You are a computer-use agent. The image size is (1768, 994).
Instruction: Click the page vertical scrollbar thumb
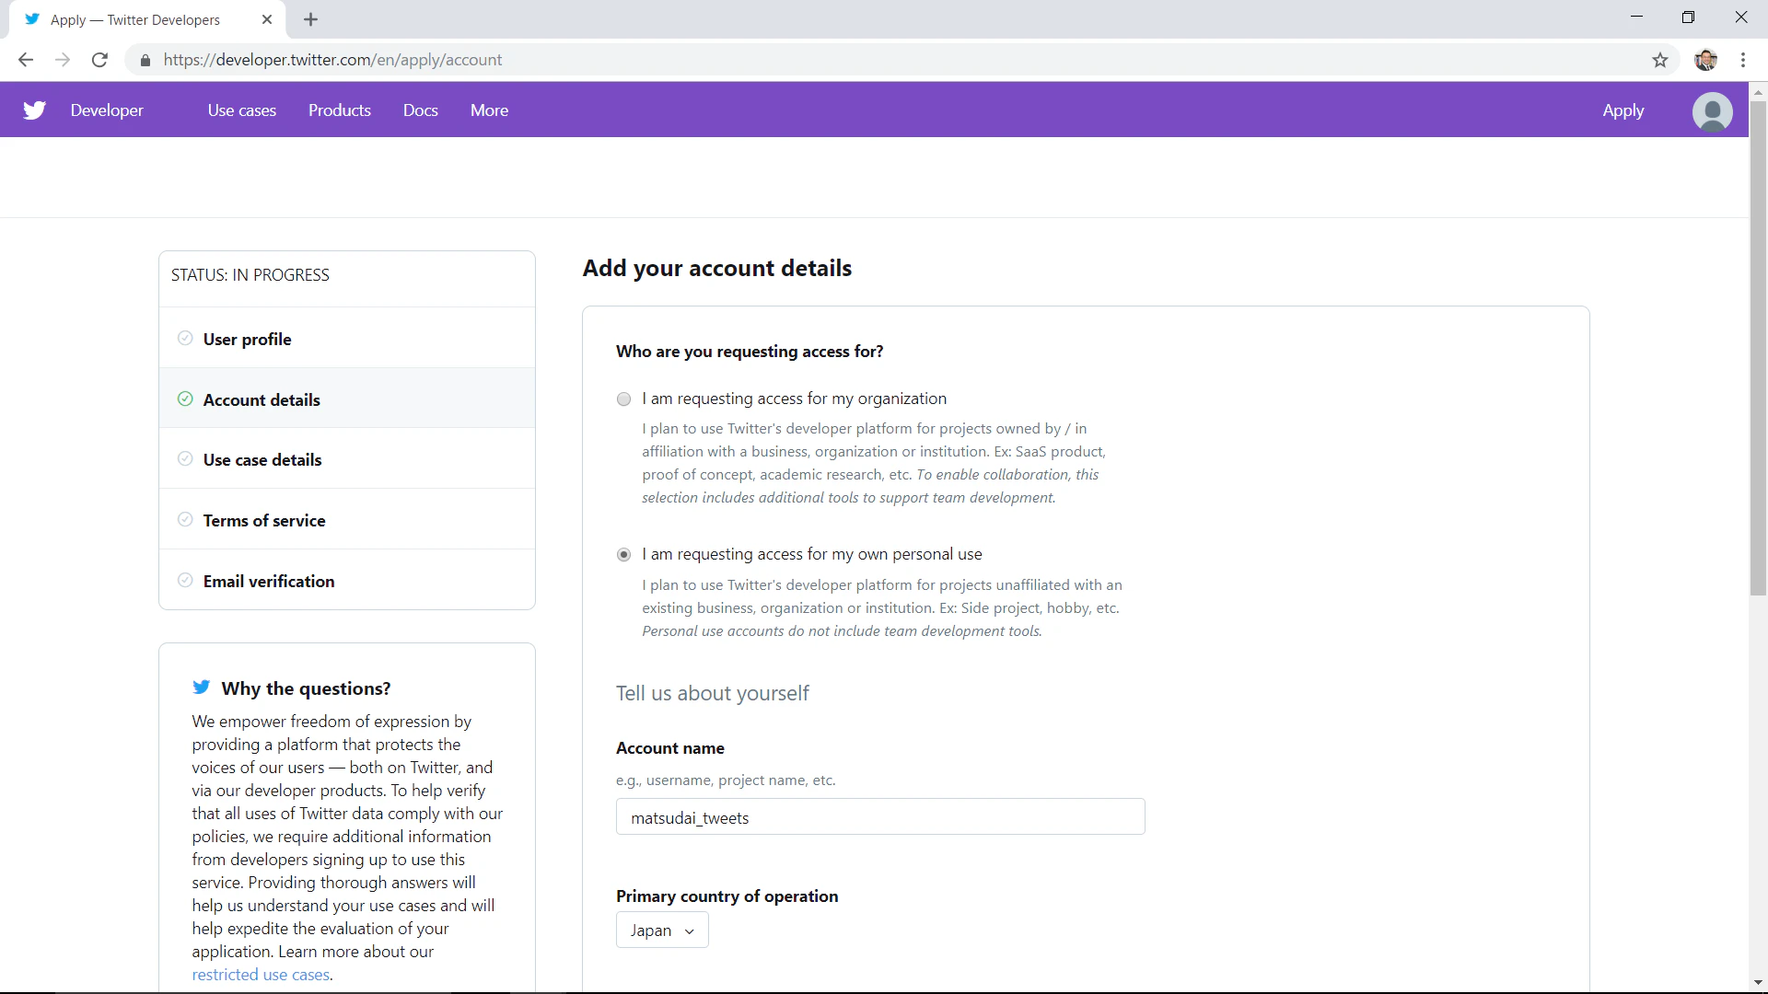(x=1758, y=348)
